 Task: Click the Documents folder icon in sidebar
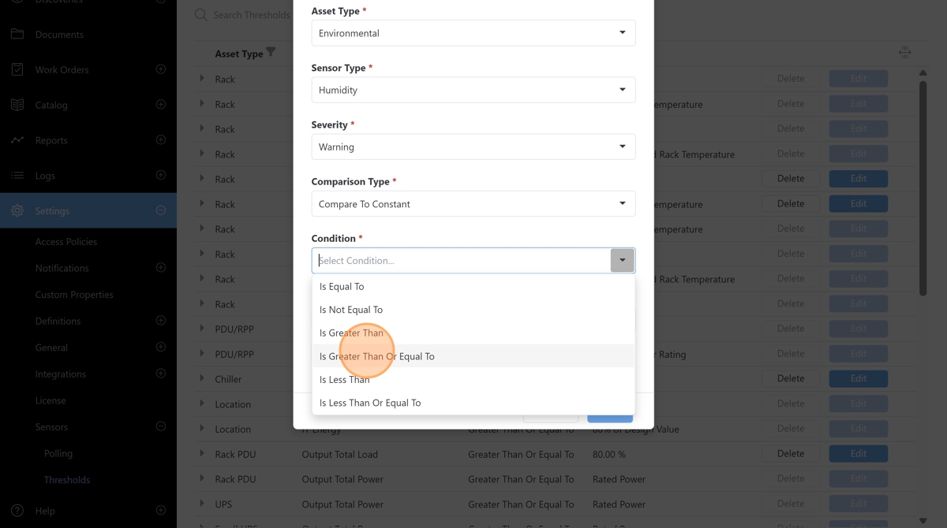17,35
